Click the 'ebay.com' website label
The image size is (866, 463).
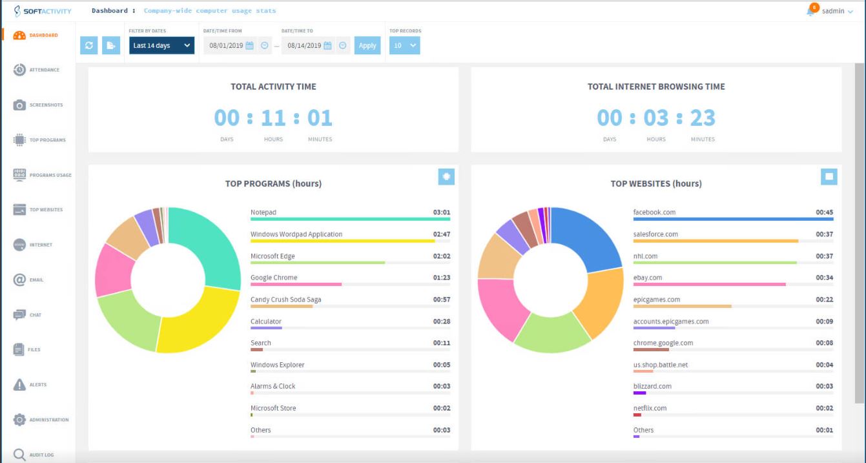tap(648, 278)
